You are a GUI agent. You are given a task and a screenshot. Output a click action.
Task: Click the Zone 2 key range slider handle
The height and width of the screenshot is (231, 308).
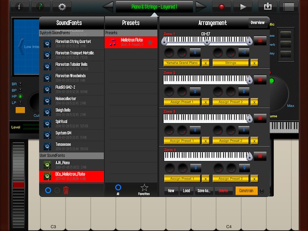[249, 80]
